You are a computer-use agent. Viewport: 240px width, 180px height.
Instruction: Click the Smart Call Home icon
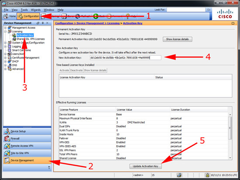(x=10, y=50)
